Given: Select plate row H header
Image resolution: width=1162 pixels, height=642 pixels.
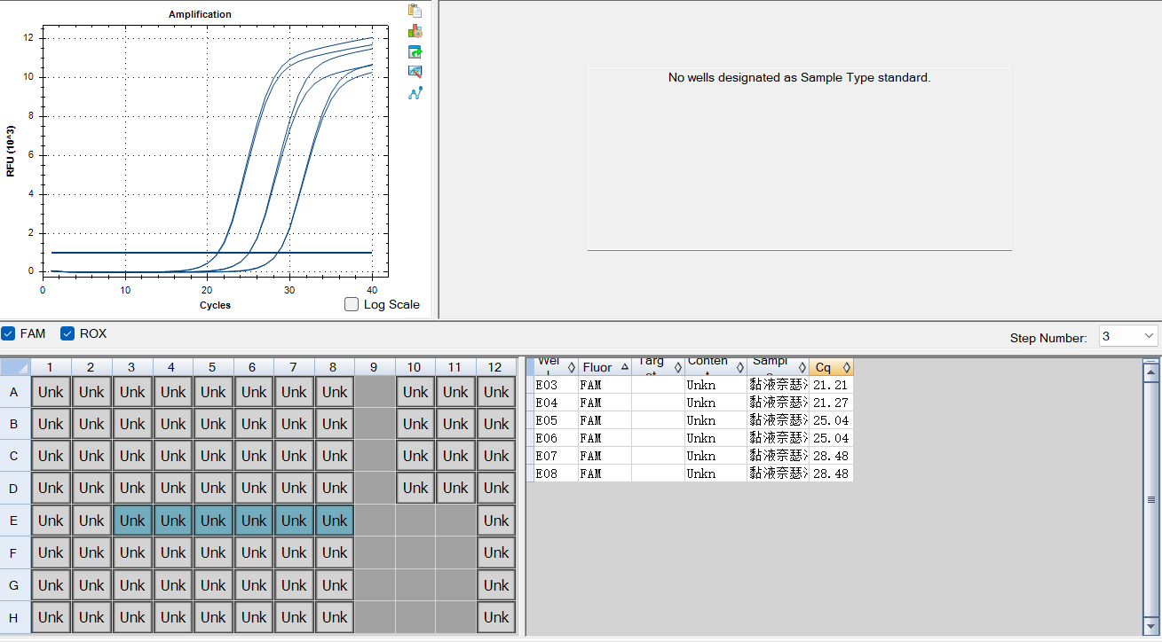Looking at the screenshot, I should pyautogui.click(x=15, y=617).
